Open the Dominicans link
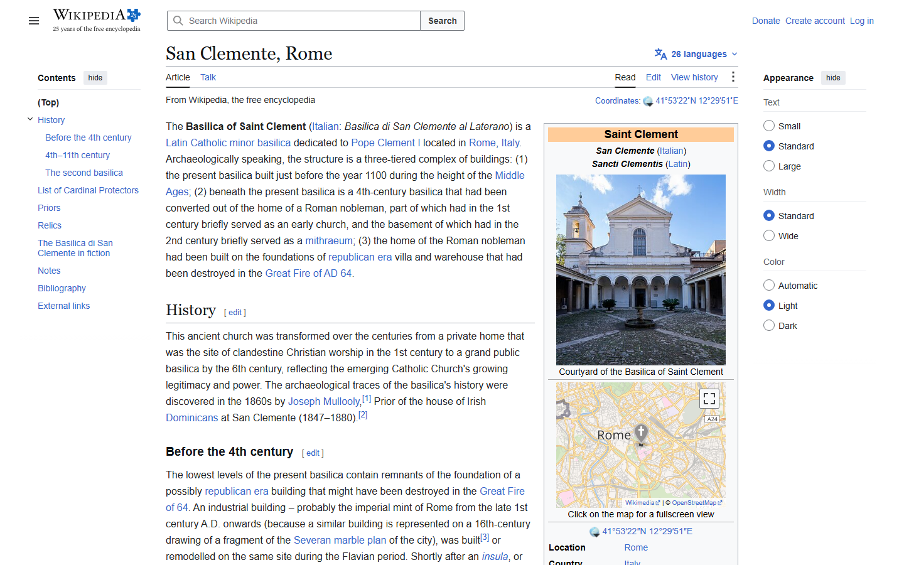Viewport: 904px width, 565px height. click(191, 417)
